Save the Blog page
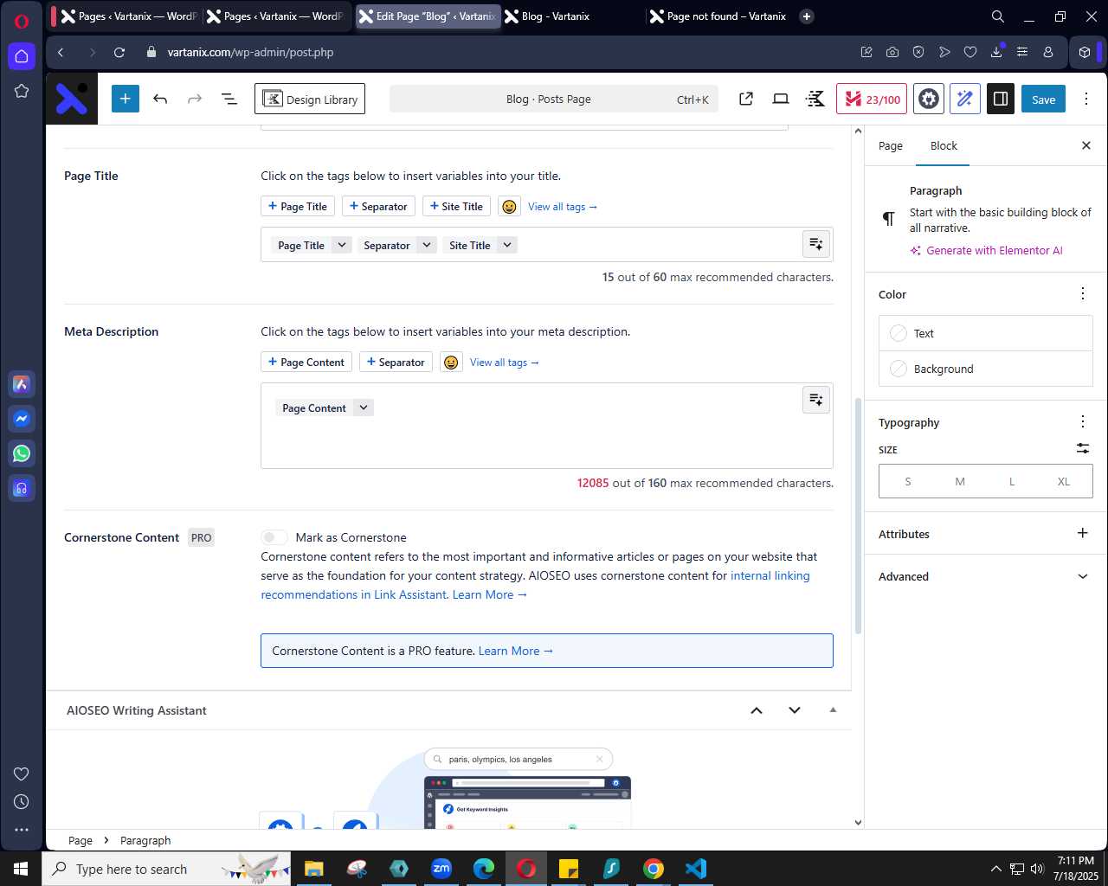The width and height of the screenshot is (1108, 886). [1043, 99]
